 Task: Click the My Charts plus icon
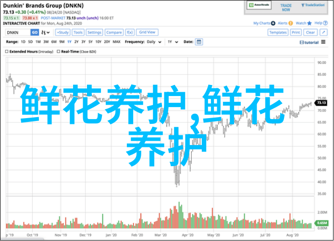pyautogui.click(x=273, y=23)
